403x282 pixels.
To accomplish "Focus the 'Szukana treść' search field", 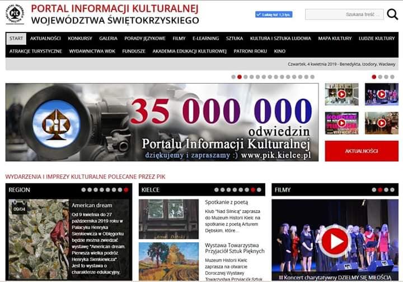I will (x=344, y=15).
